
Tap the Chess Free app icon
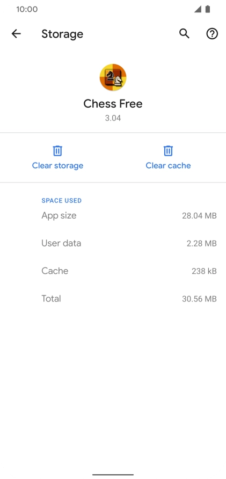click(x=113, y=78)
